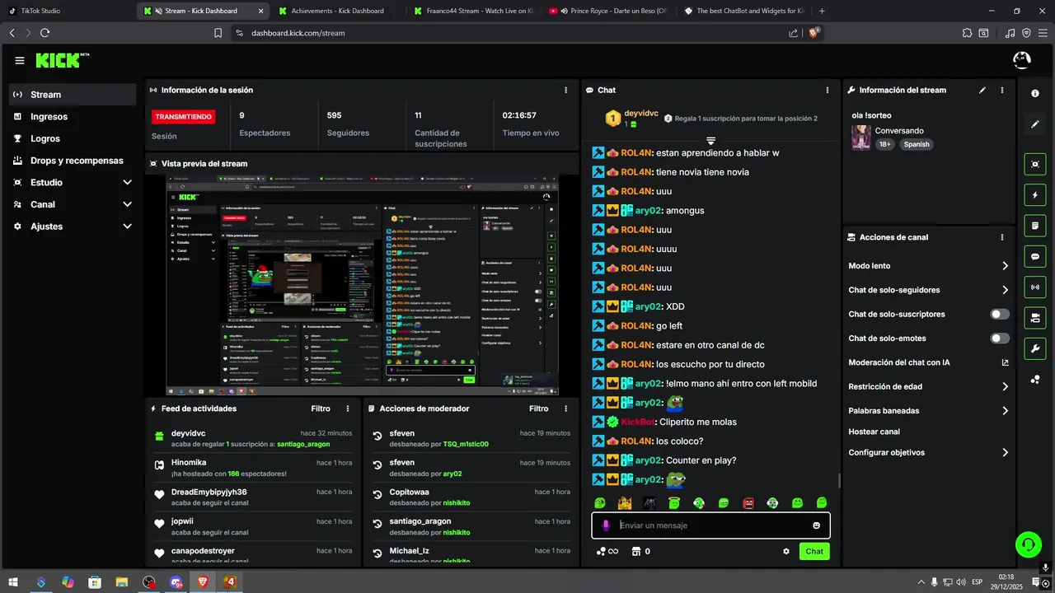Screen dimensions: 1055x593
Task: Toggle Chat de solo-suscriptores switch
Action: 1000,314
